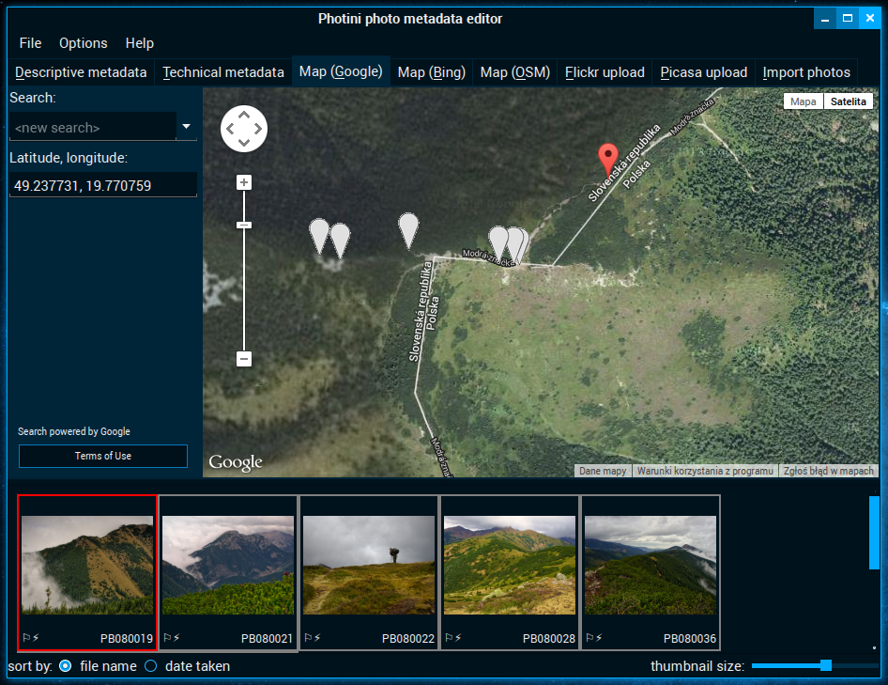The image size is (888, 685).
Task: Close the Photini window
Action: coord(870,19)
